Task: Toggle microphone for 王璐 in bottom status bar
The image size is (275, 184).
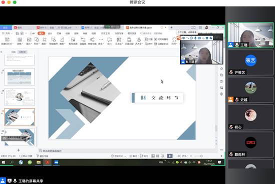Action: (x=15, y=180)
